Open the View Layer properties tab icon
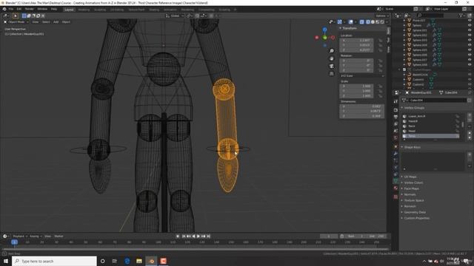This screenshot has width=474, height=266. pos(395,123)
